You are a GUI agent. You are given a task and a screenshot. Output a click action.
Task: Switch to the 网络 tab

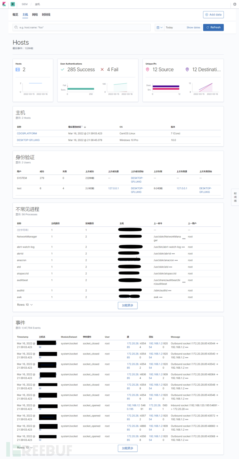coord(35,15)
